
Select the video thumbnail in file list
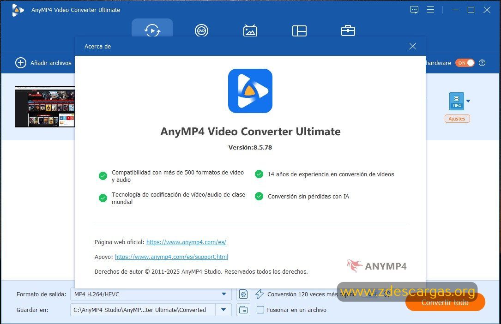tap(45, 106)
